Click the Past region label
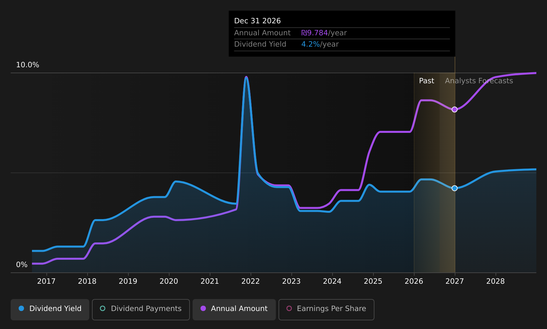 426,81
